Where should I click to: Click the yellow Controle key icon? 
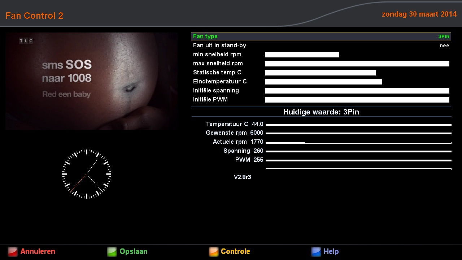[x=214, y=252]
